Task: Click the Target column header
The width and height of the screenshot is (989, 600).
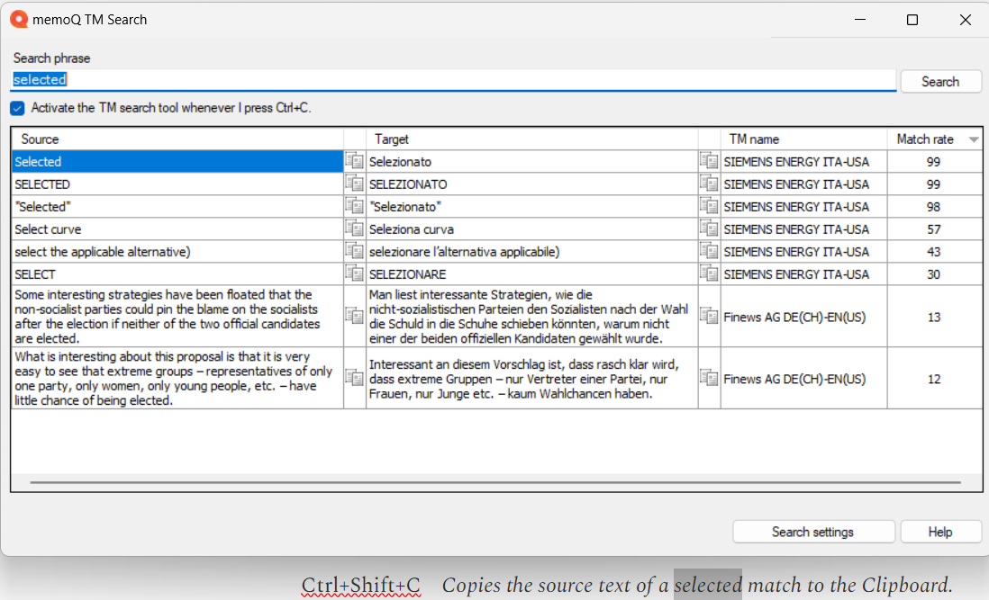Action: [x=531, y=139]
